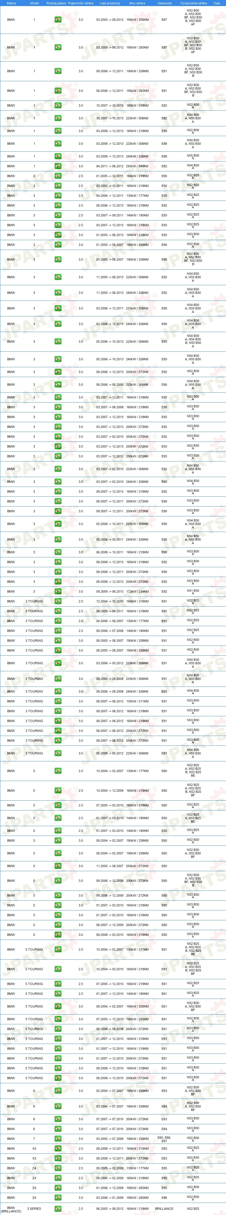
Task: Click fuel icon for BMW 1 E81 190kW/258KM
Action: tap(58, 71)
